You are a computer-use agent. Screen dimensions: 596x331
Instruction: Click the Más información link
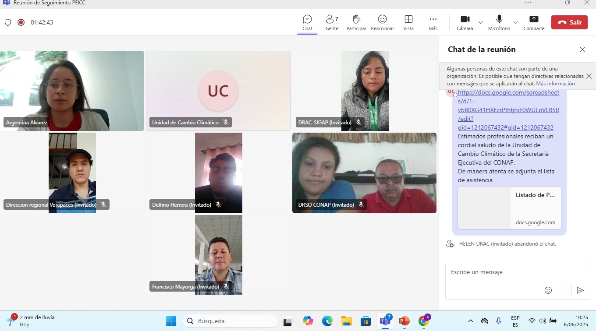(555, 84)
